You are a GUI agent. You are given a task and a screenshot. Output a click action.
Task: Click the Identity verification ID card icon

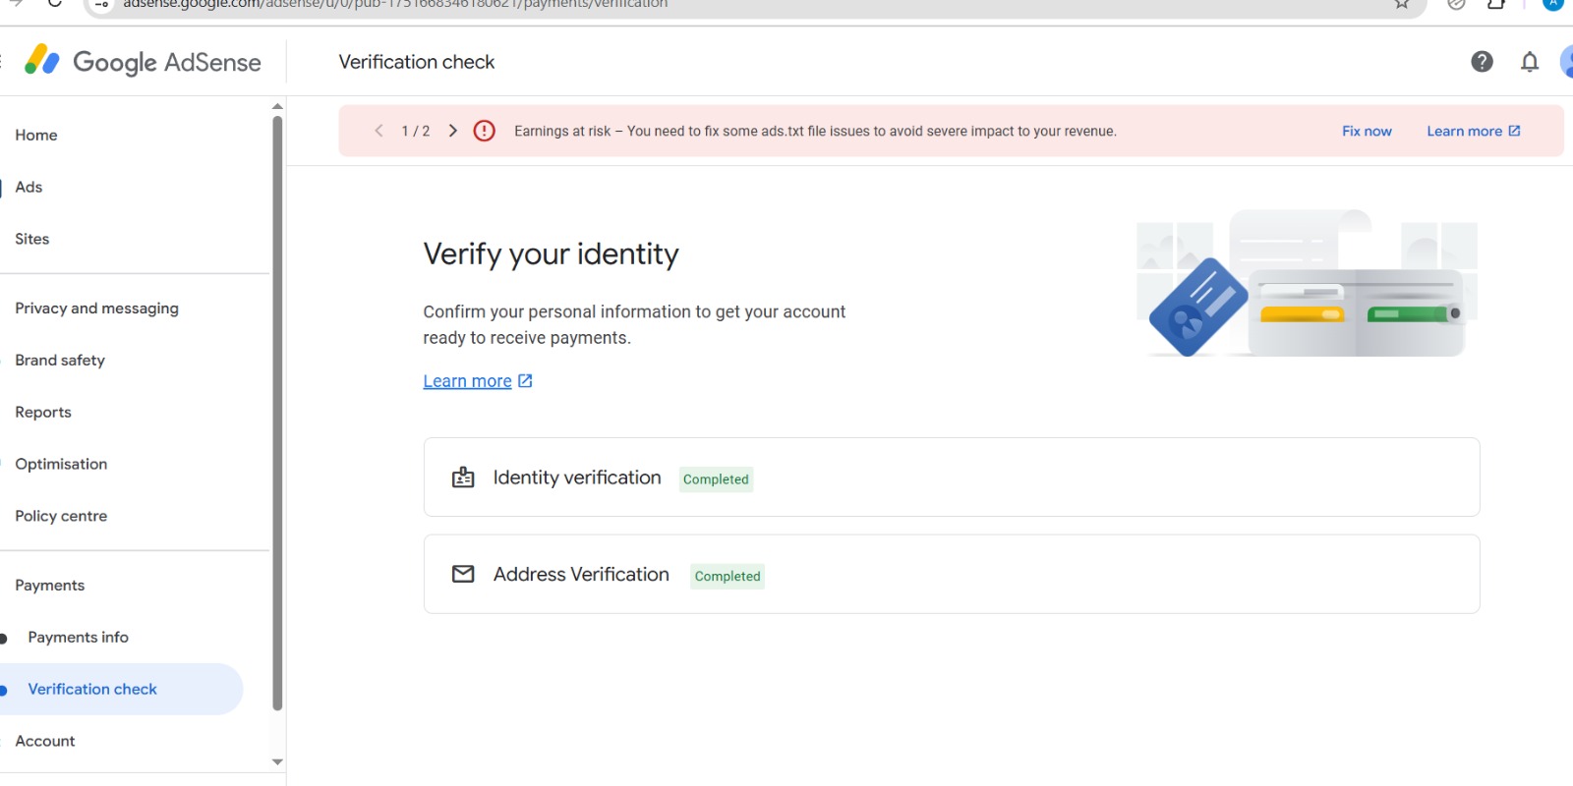pyautogui.click(x=463, y=477)
